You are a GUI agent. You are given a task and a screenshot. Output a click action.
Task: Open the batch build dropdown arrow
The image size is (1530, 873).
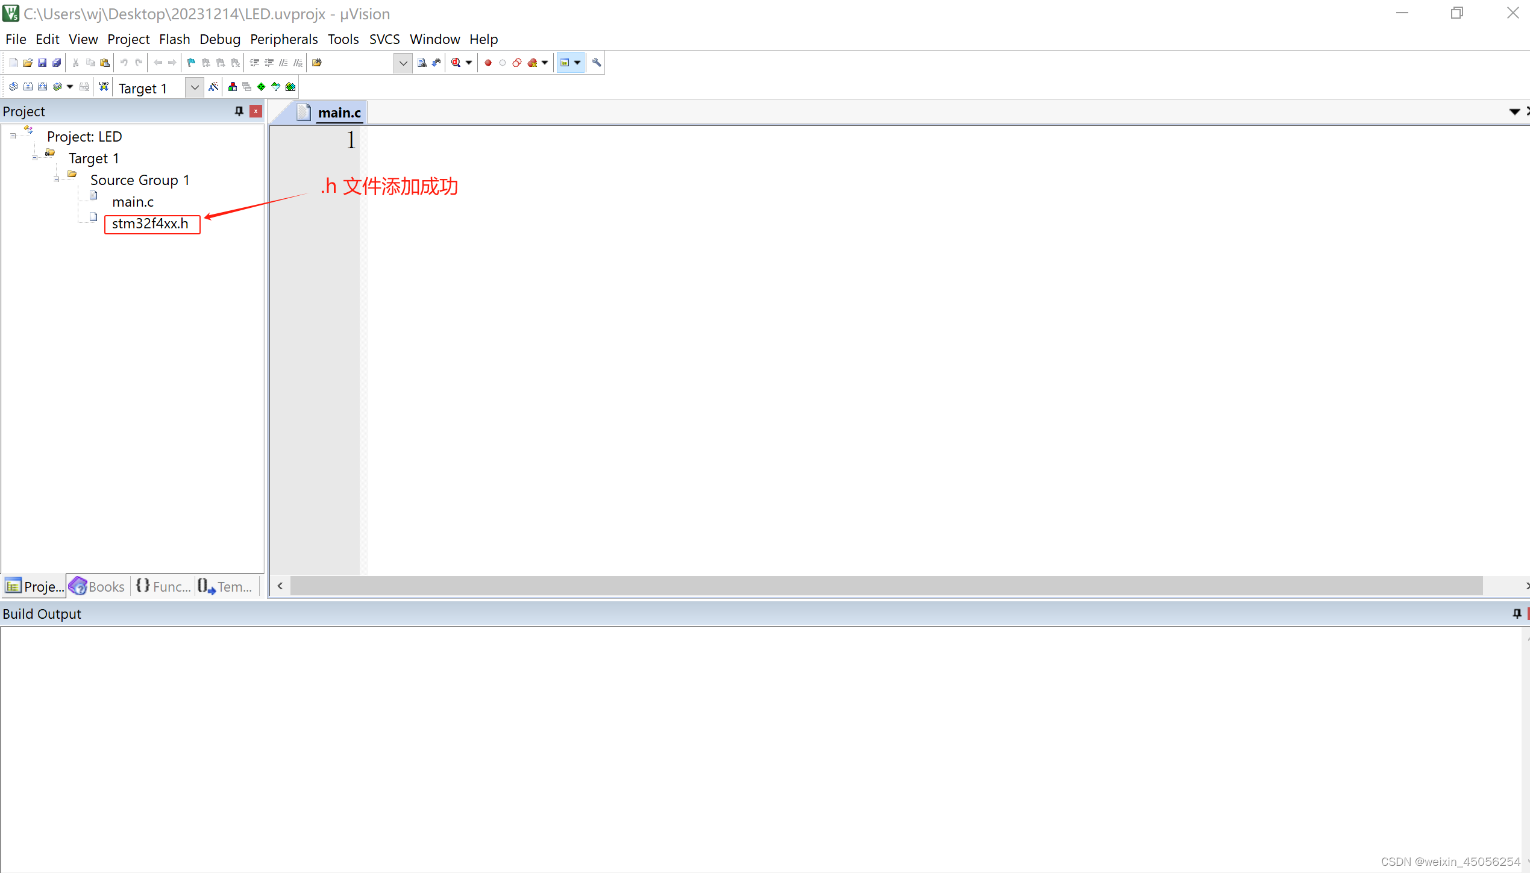pos(70,87)
